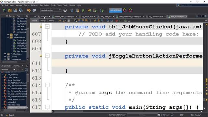This screenshot has height=117, width=208.
Task: Run the project with green play icon
Action: [83, 10]
